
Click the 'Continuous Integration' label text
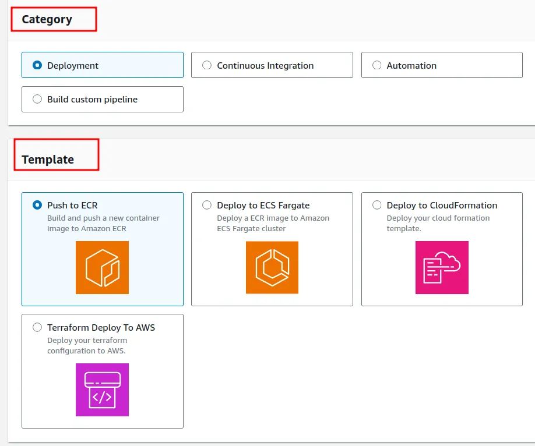point(265,65)
